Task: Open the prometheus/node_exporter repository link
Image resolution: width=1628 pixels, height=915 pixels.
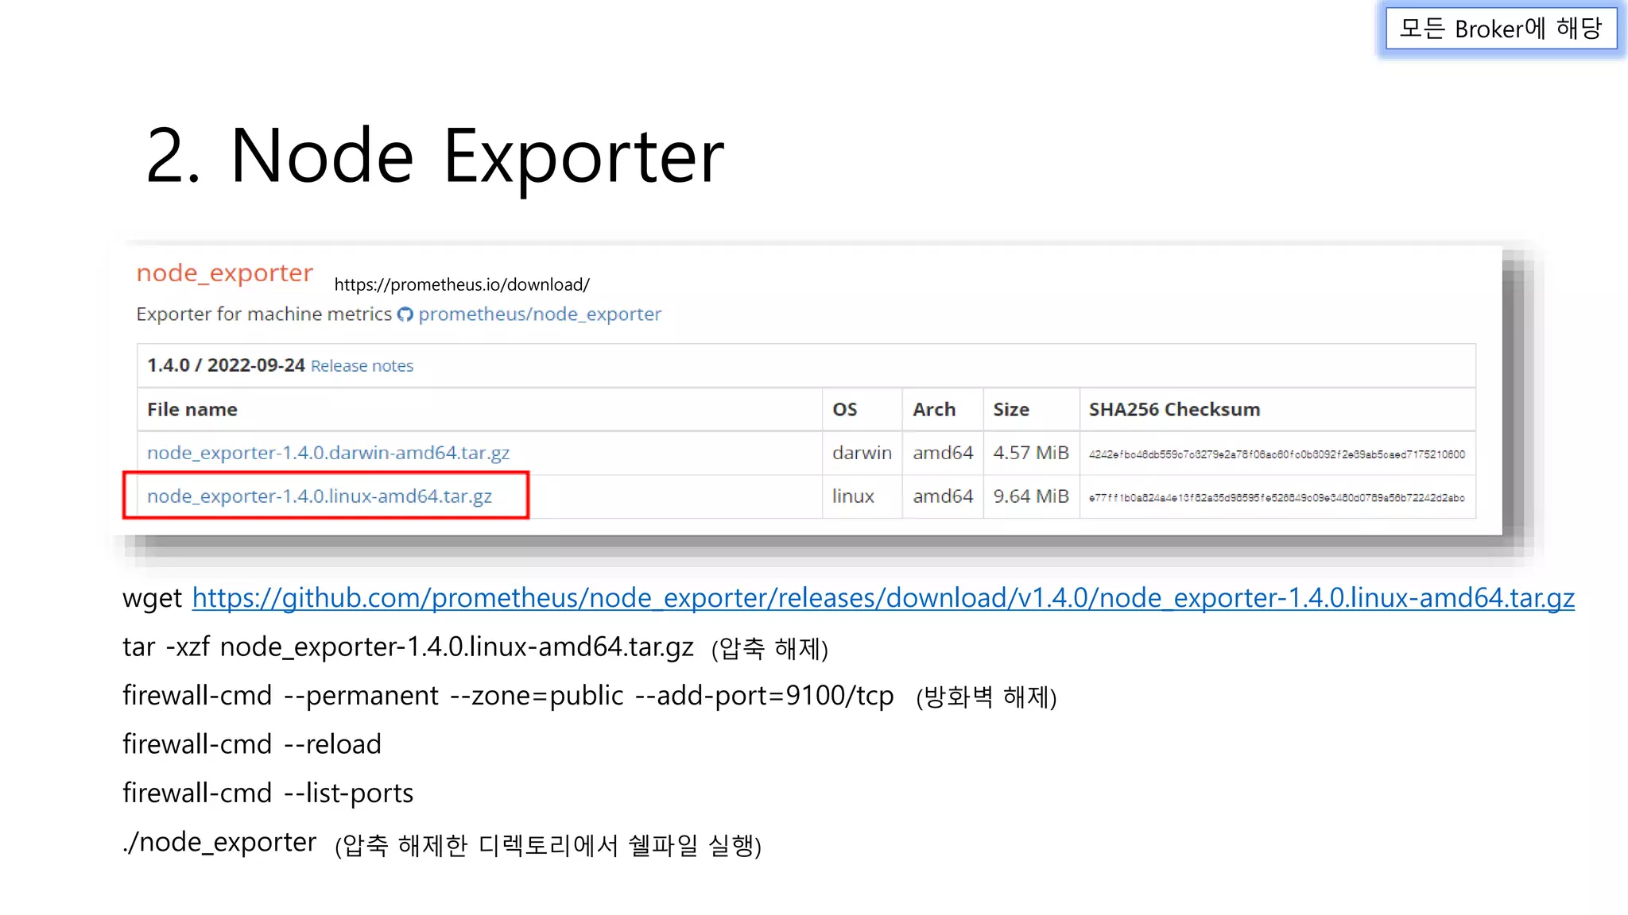Action: pyautogui.click(x=540, y=315)
